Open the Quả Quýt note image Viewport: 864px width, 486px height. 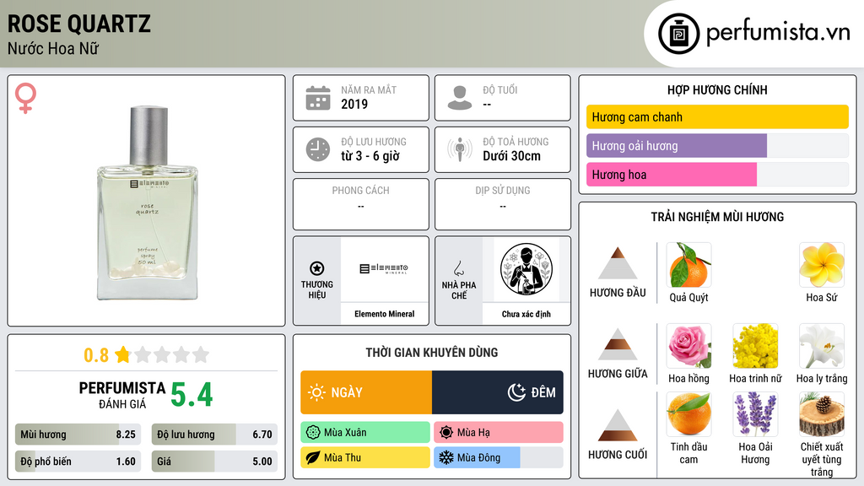point(688,265)
